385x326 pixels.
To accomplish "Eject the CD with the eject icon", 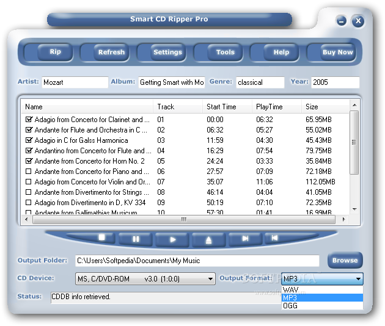I will (208, 240).
